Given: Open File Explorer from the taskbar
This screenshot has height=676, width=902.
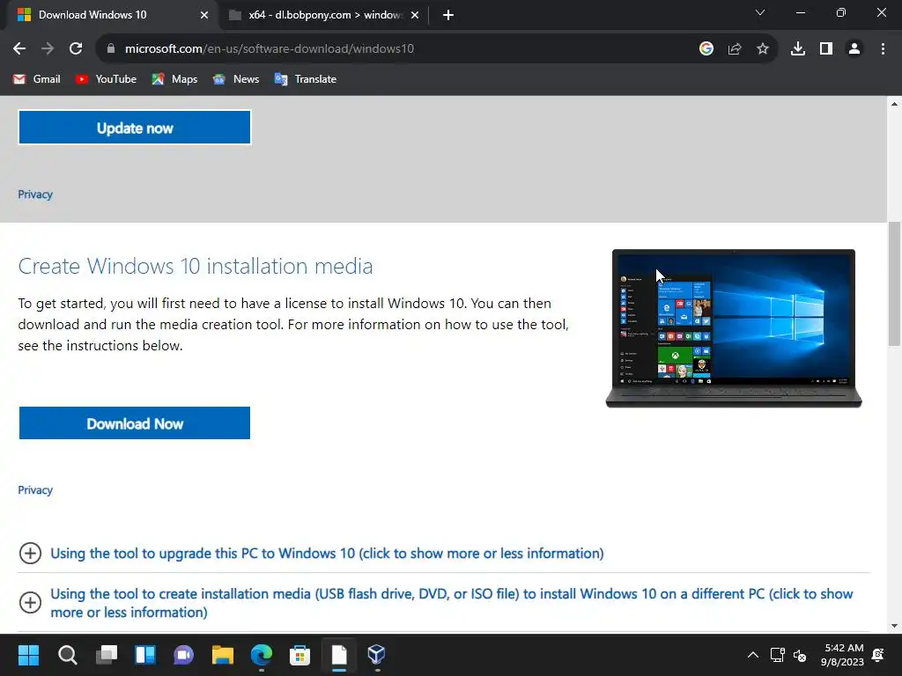Looking at the screenshot, I should pyautogui.click(x=223, y=655).
